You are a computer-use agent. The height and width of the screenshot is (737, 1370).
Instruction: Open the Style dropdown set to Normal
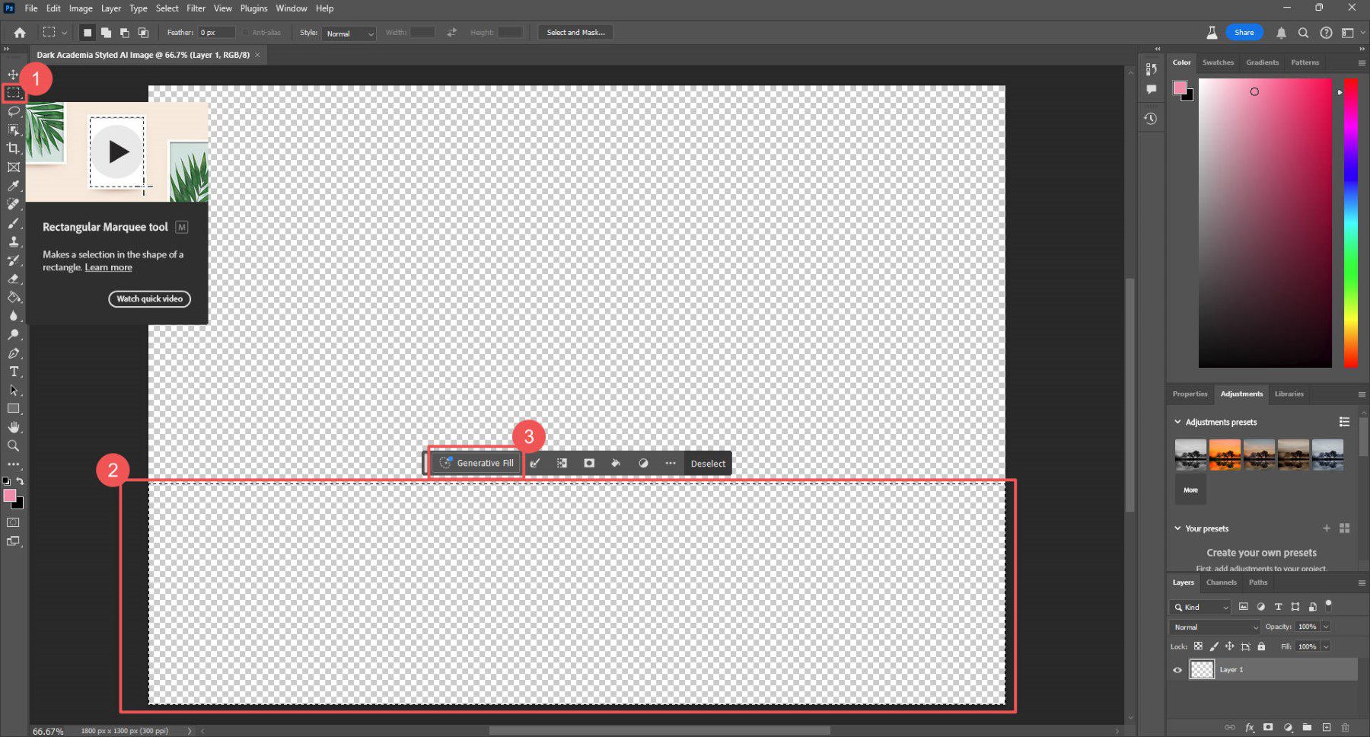[349, 33]
